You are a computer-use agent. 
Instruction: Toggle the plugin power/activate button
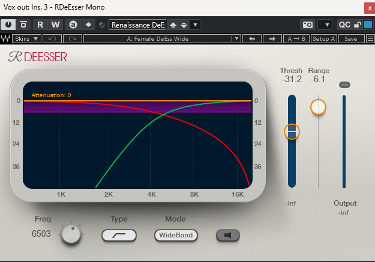click(x=9, y=25)
